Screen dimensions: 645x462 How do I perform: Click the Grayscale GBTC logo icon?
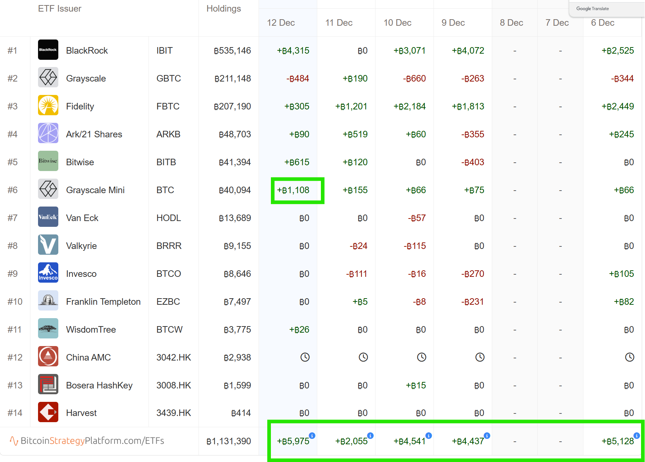pyautogui.click(x=48, y=77)
